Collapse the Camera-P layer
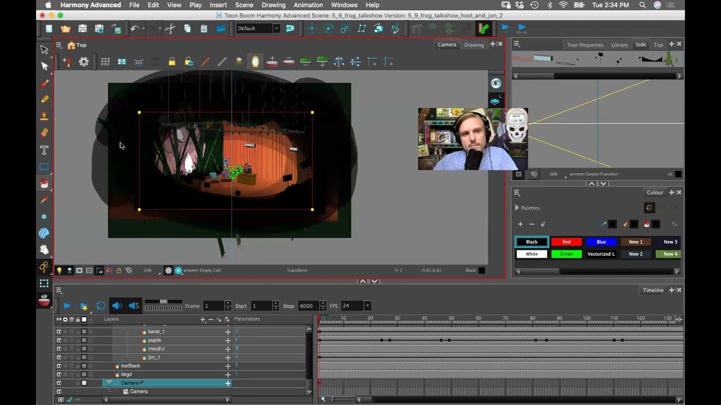The image size is (721, 405). click(109, 383)
